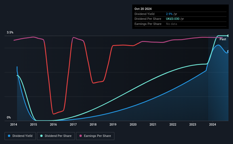
Task: Click the pink Earnings Per Share legend dot
Action: (81, 136)
